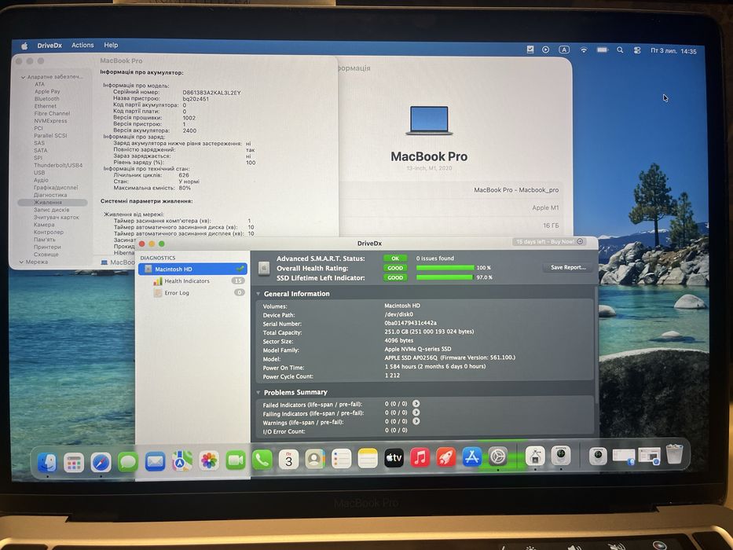Open Mail app in Dock
Viewport: 733px width, 550px height.
point(155,462)
